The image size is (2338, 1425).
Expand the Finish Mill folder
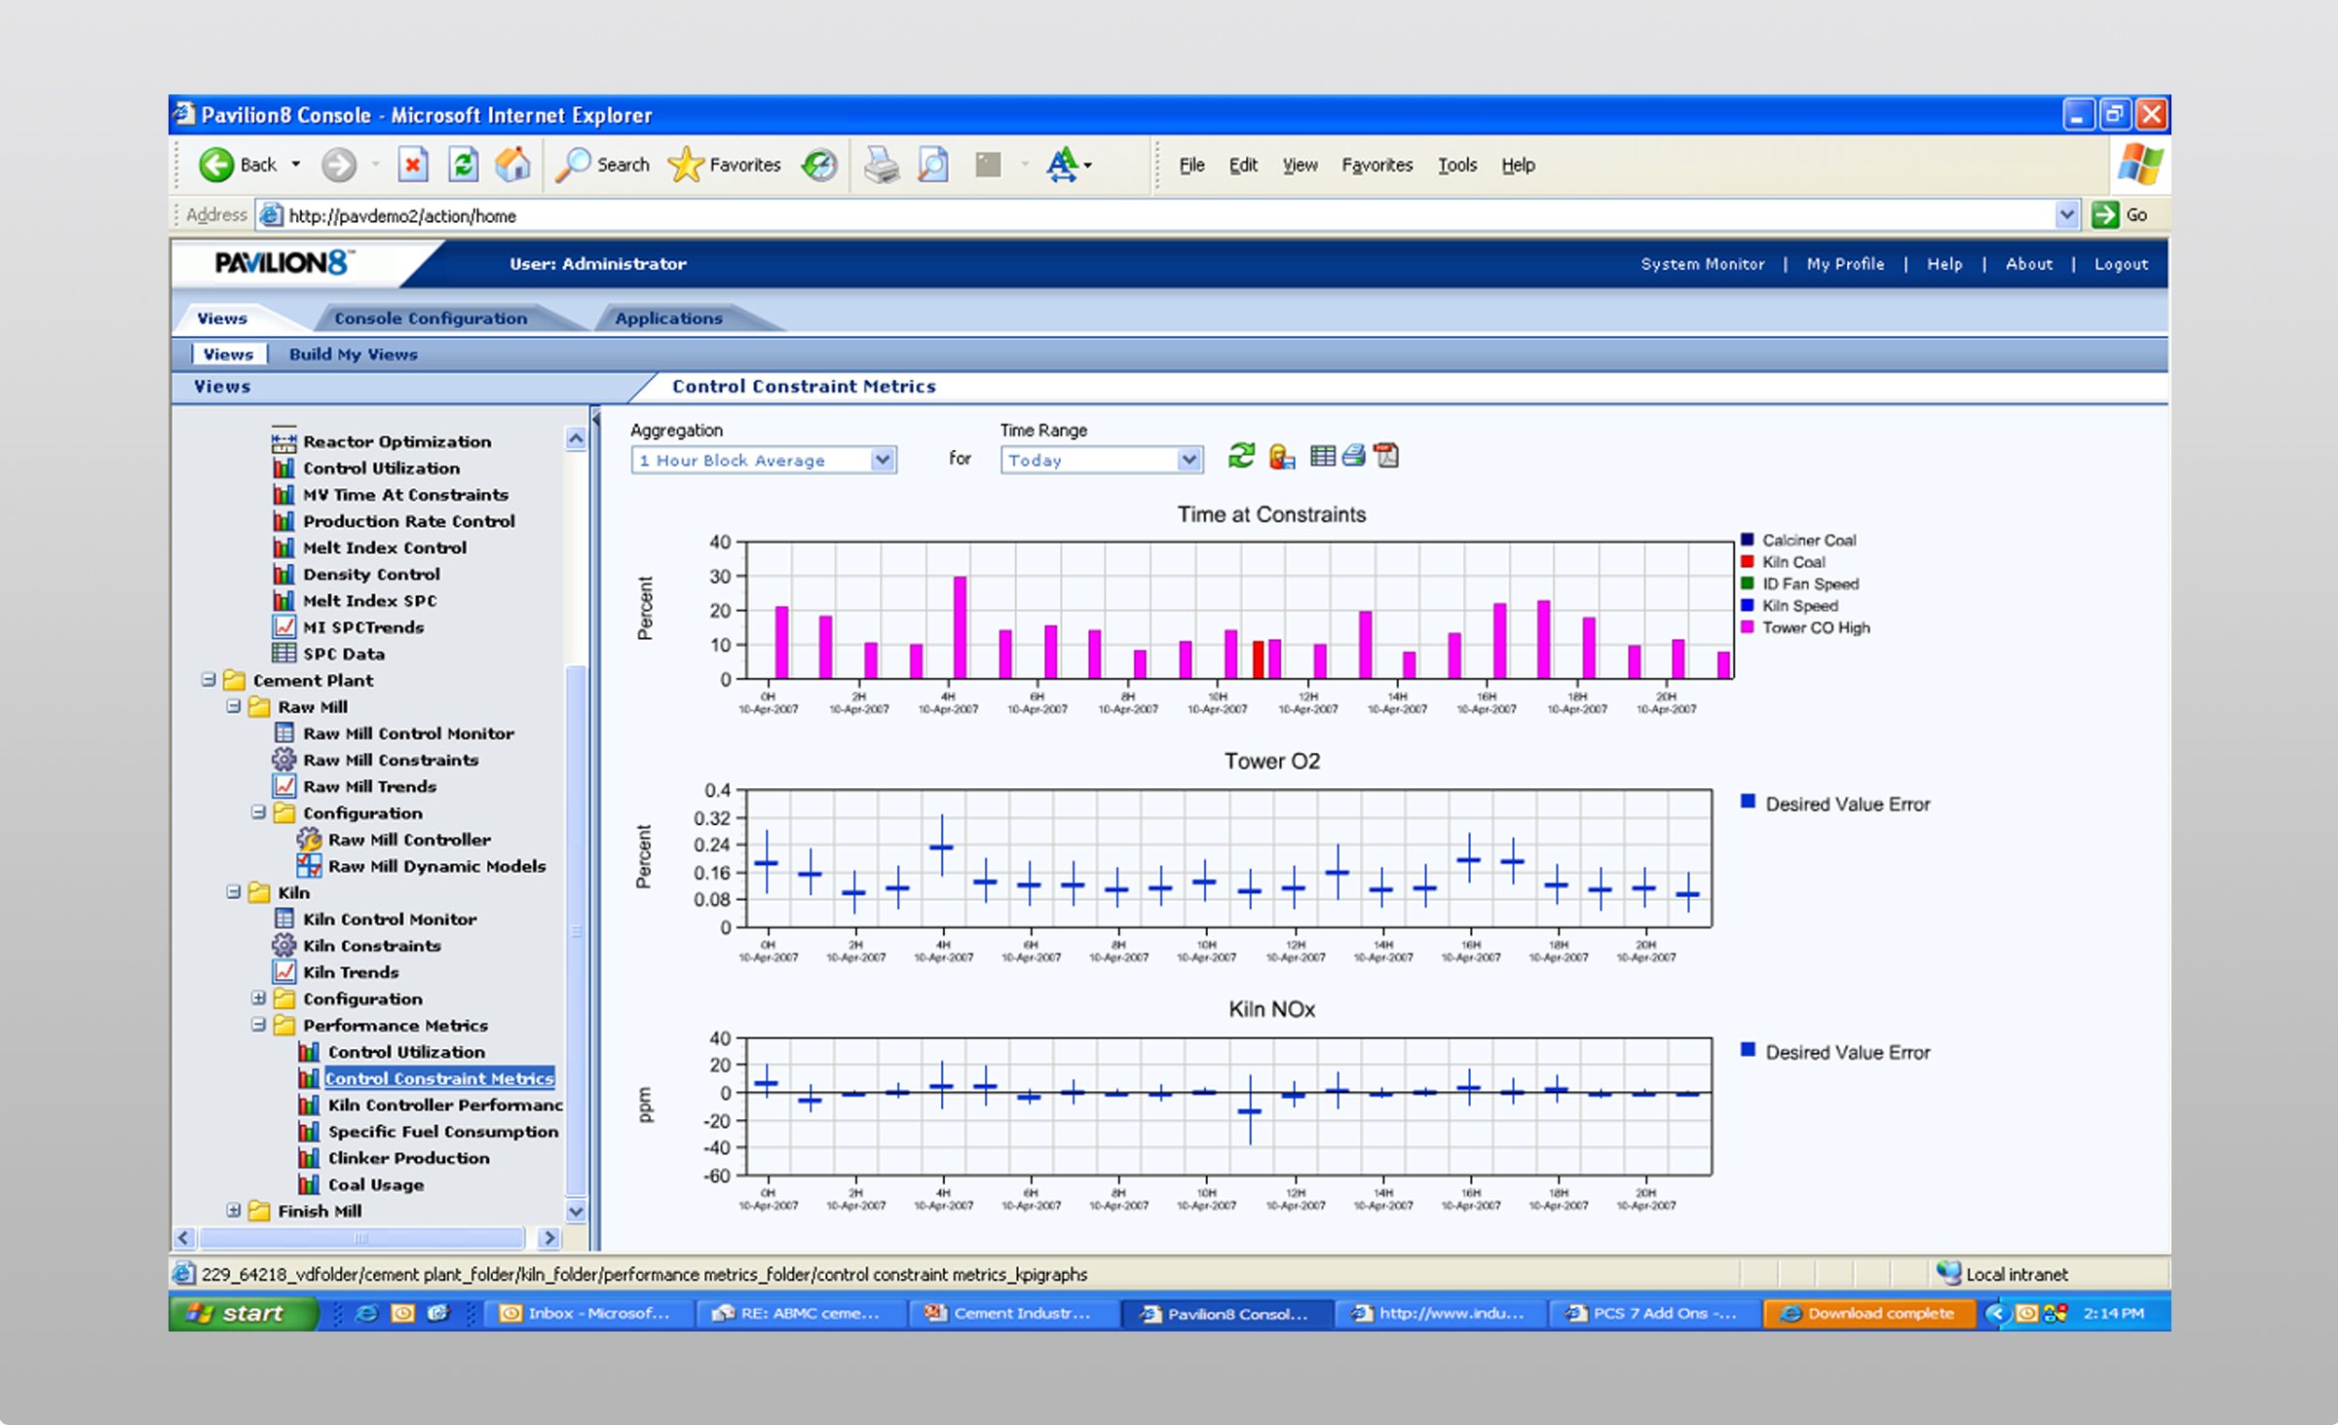tap(234, 1210)
